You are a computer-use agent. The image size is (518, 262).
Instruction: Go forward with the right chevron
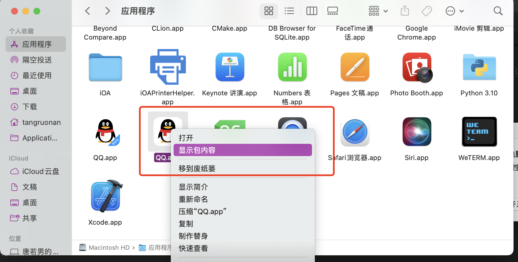pyautogui.click(x=107, y=11)
